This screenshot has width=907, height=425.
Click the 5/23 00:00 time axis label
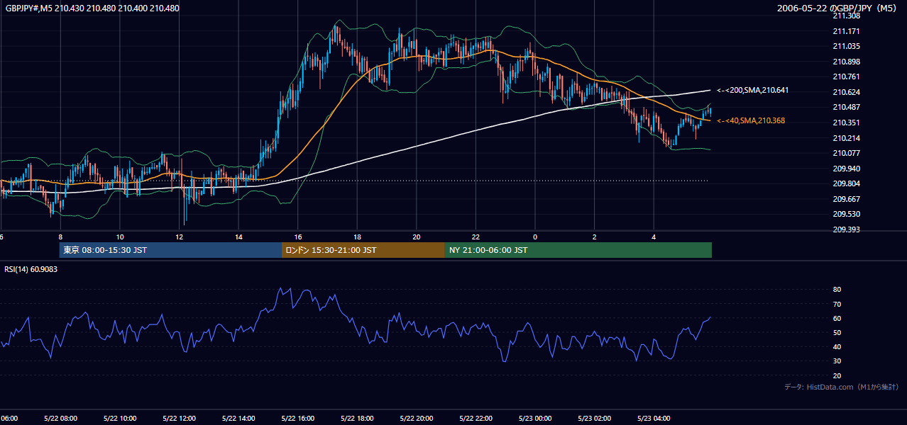534,419
